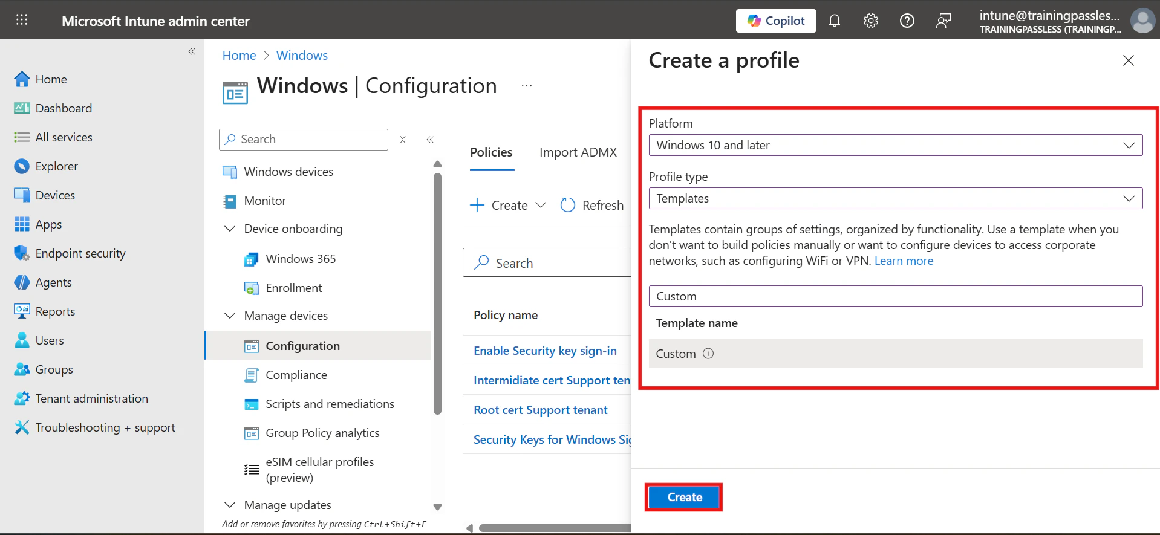Click the menu scrollbar down arrow
The width and height of the screenshot is (1160, 535).
click(438, 507)
